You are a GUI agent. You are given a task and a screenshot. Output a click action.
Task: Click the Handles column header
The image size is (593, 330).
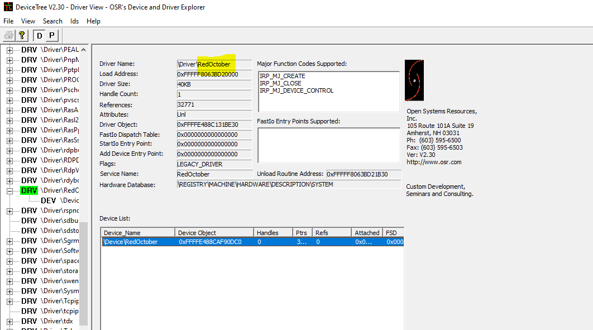point(273,233)
